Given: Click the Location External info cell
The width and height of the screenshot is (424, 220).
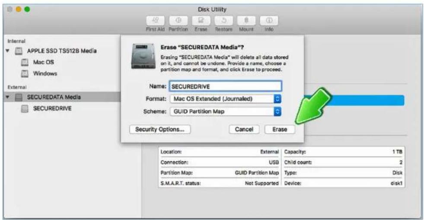Looking at the screenshot, I should tap(220, 152).
